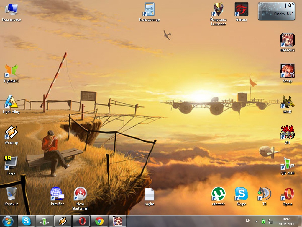
Task: Open the DH desktop shortcut
Action: (x=287, y=135)
